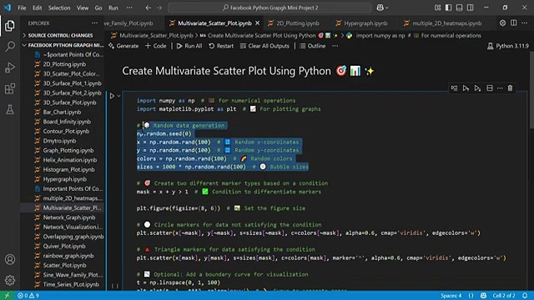This screenshot has width=534, height=300.
Task: Open the View menu
Action: click(83, 7)
